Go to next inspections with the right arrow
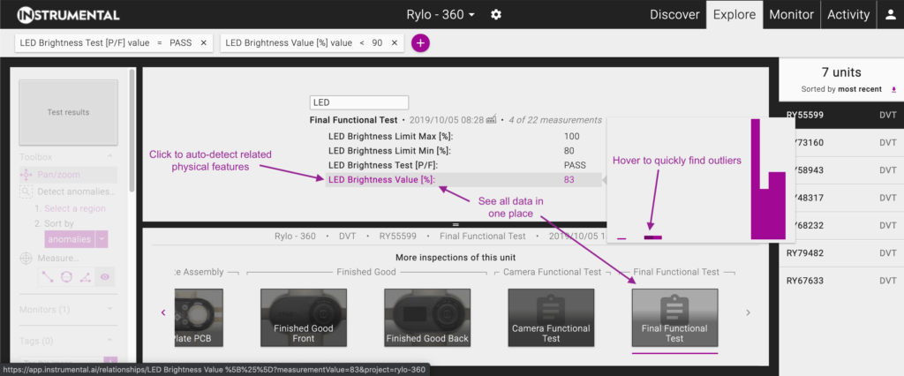Image resolution: width=904 pixels, height=376 pixels. 749,312
